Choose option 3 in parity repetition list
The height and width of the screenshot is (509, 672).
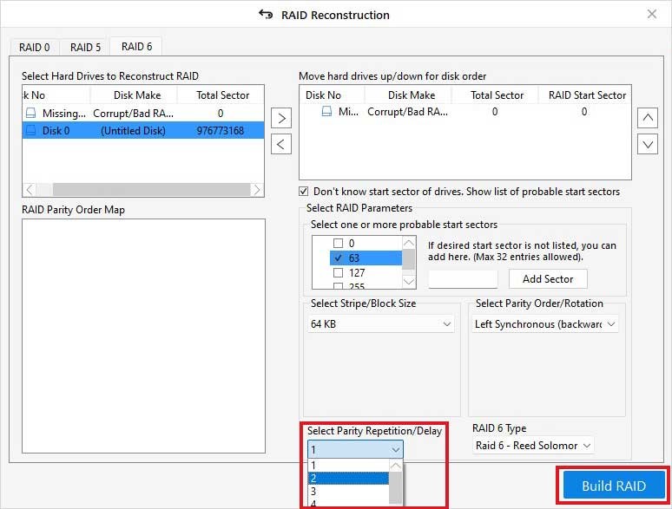[x=348, y=491]
